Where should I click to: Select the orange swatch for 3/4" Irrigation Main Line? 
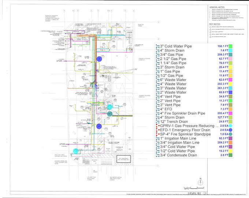pyautogui.click(x=230, y=143)
